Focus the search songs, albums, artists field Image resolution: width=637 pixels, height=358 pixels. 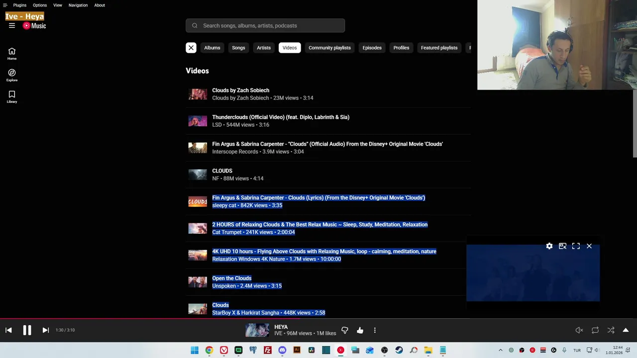[x=265, y=26]
